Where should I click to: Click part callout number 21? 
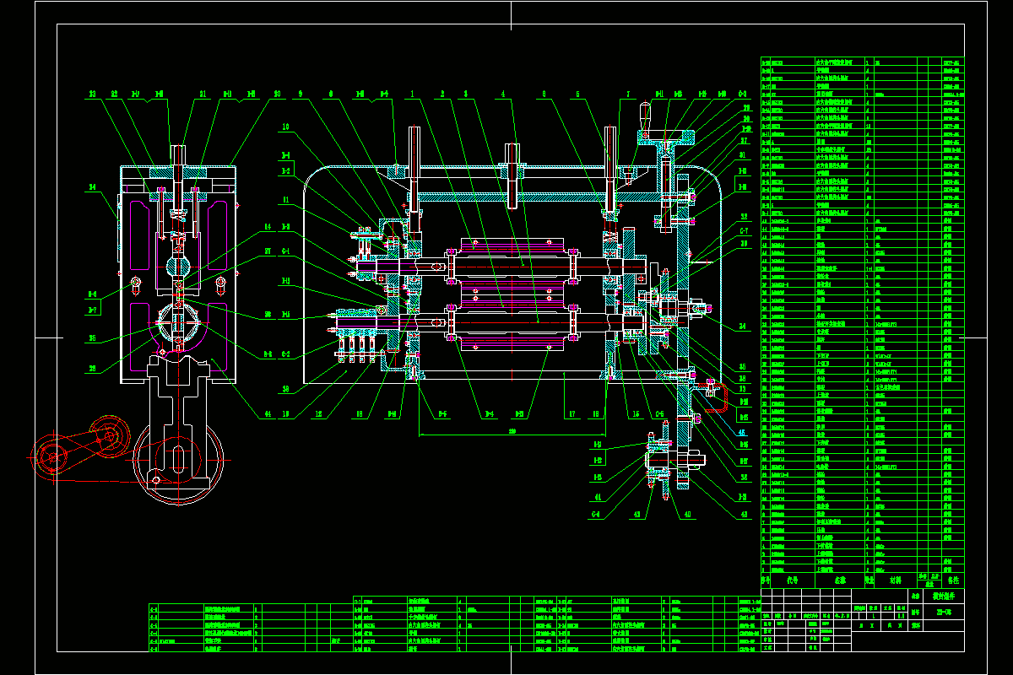(202, 94)
